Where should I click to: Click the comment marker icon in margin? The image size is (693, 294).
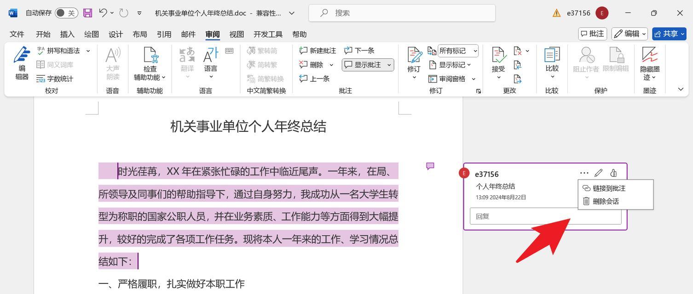(x=430, y=166)
